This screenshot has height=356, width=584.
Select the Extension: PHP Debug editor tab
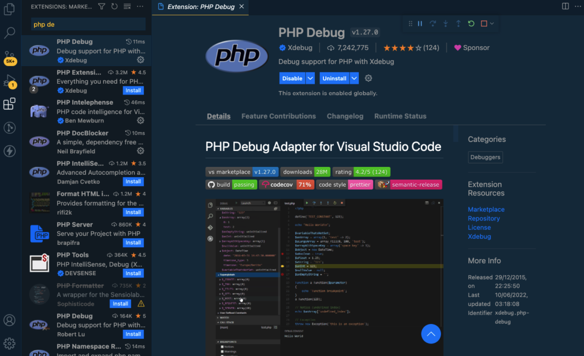tap(200, 7)
